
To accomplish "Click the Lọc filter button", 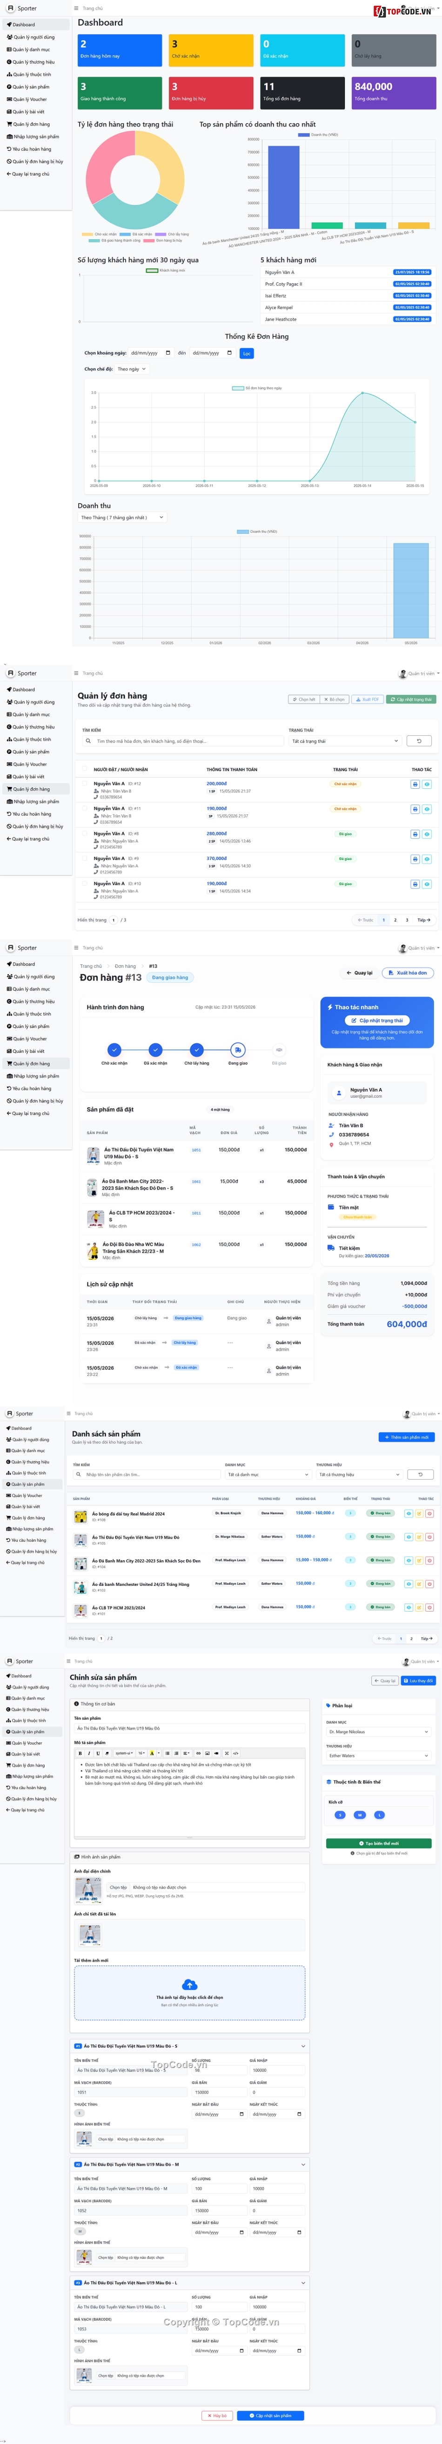I will click(x=247, y=353).
